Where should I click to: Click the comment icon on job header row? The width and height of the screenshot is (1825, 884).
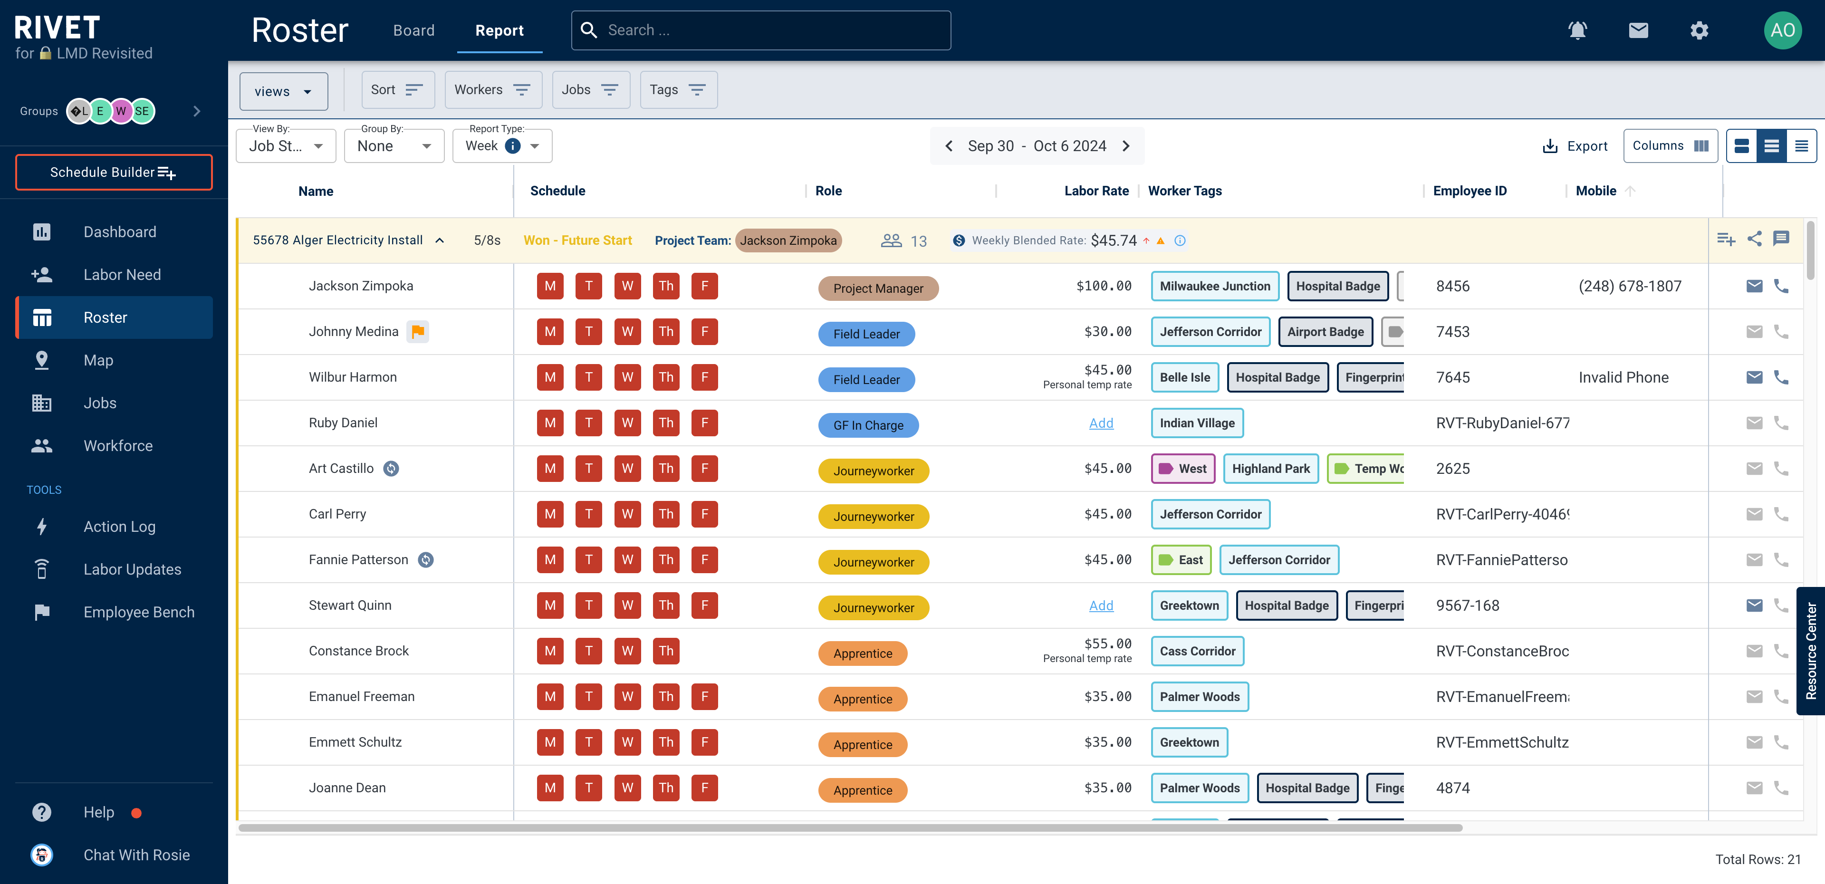click(x=1781, y=239)
